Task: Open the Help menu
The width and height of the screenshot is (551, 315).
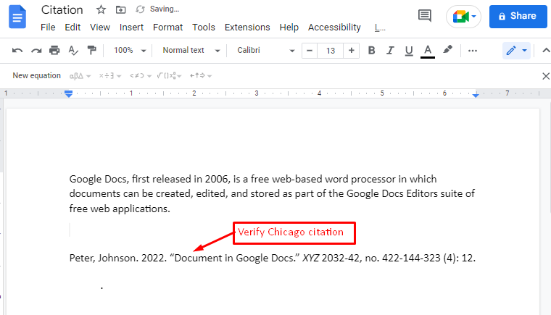Action: click(x=289, y=28)
